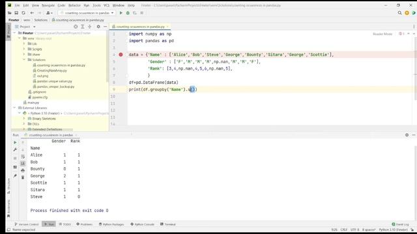Open the VCS menu
The image size is (417, 234).
tap(106, 5)
